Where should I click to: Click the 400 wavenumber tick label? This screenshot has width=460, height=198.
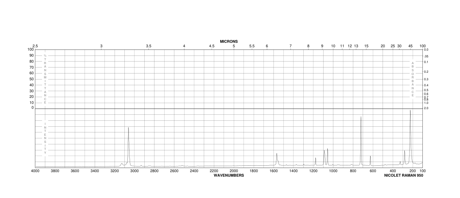393,171
